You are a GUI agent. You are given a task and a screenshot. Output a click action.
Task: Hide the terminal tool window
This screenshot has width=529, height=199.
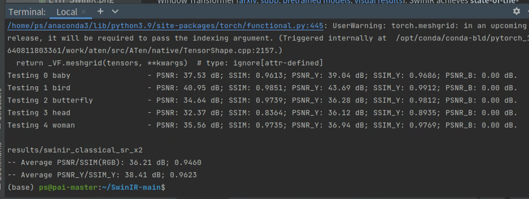click(526, 11)
